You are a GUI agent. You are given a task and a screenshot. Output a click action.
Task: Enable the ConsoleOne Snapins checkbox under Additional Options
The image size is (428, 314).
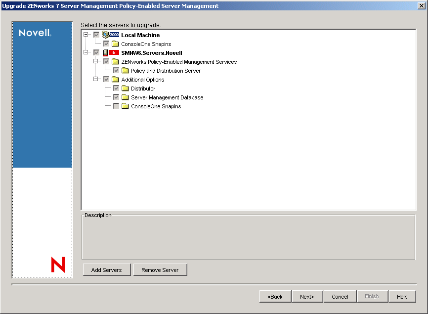pos(116,106)
